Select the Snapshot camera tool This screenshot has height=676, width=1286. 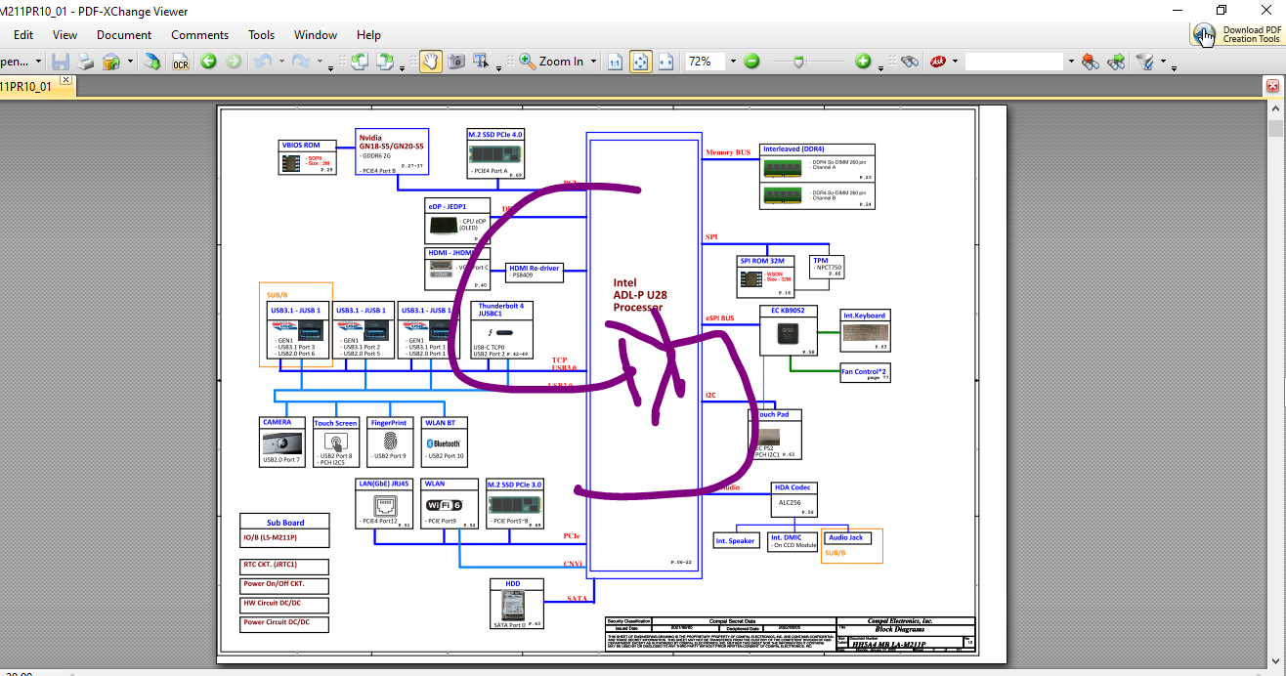[456, 62]
